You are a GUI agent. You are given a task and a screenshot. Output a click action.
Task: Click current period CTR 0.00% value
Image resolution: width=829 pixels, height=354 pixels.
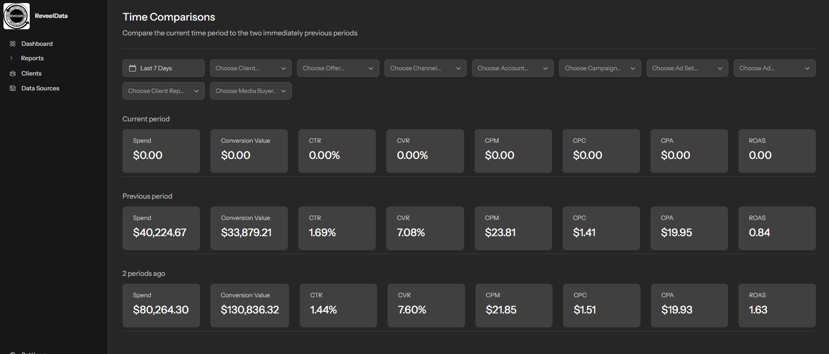324,155
